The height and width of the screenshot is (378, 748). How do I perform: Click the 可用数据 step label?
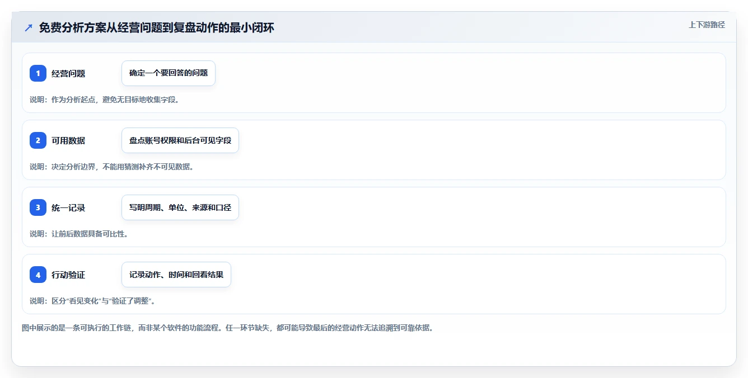[x=68, y=140]
